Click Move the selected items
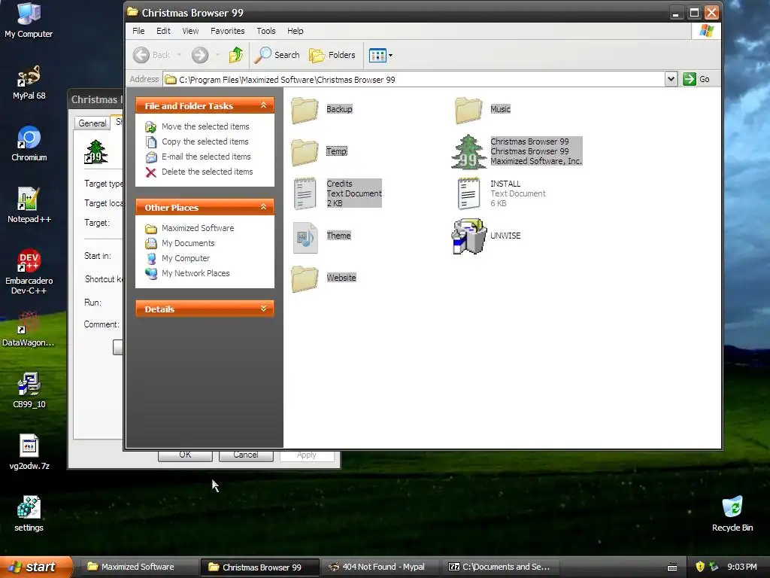The image size is (770, 578). 205,126
